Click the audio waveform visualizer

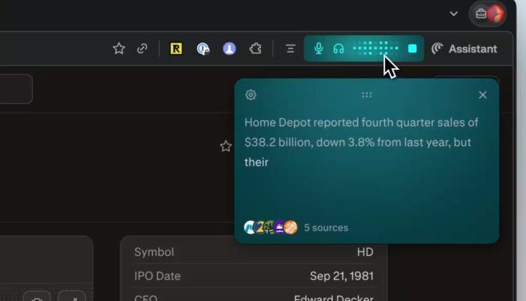pyautogui.click(x=375, y=48)
